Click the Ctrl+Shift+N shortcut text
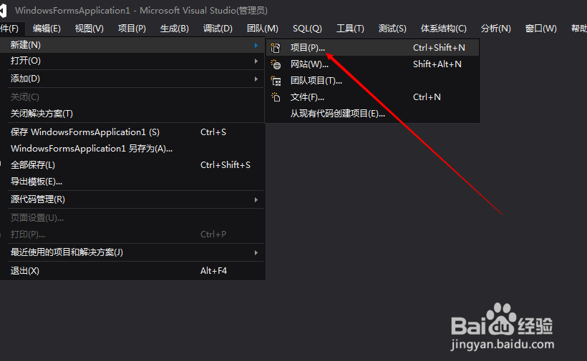Image resolution: width=587 pixels, height=361 pixels. (x=439, y=48)
